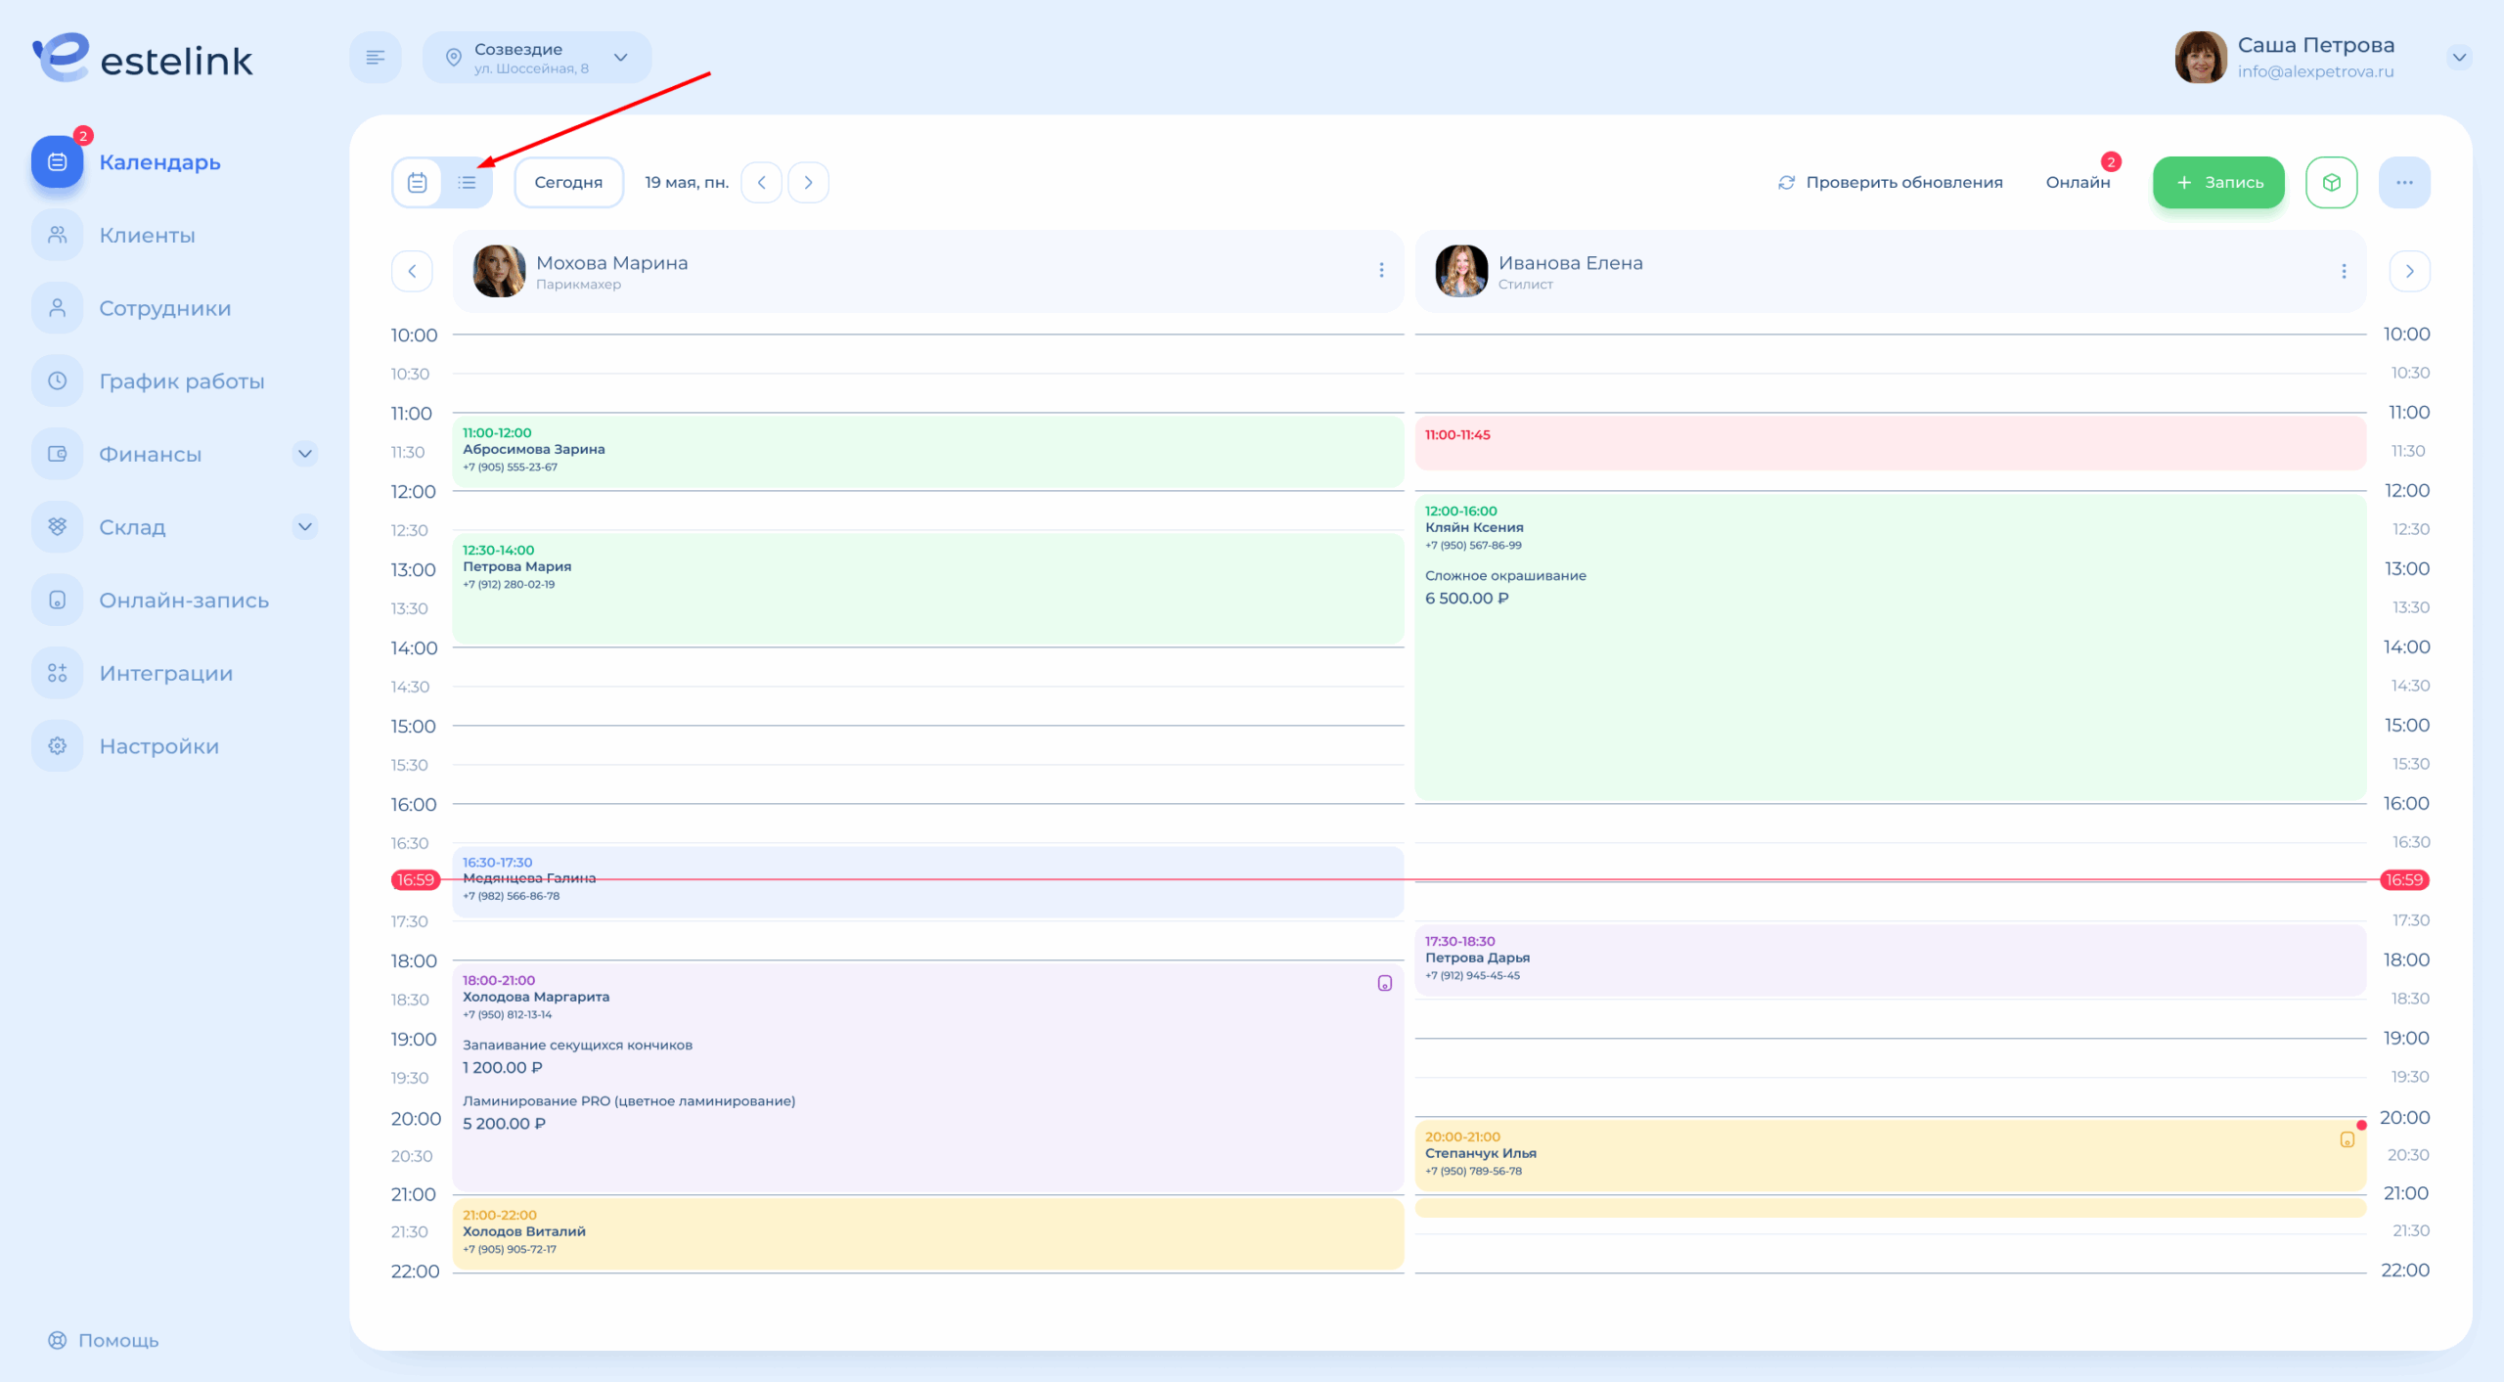Viewport: 2504px width, 1382px height.
Task: Click the Проверить обновления refresh icon
Action: pos(1786,183)
